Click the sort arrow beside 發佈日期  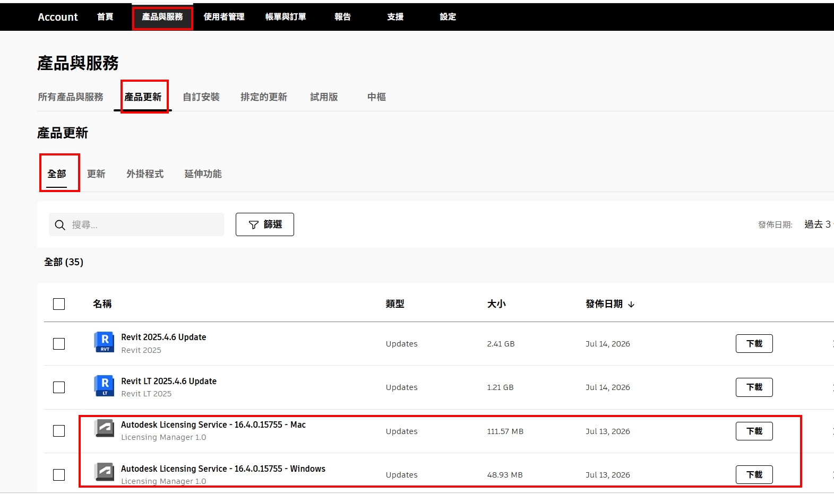(x=631, y=305)
